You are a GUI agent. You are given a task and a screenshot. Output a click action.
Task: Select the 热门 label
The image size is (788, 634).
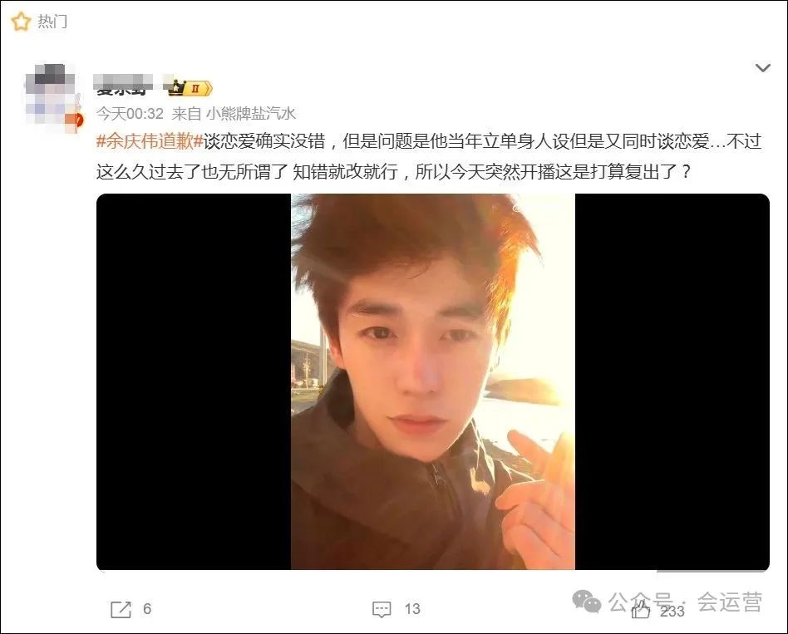click(x=52, y=22)
